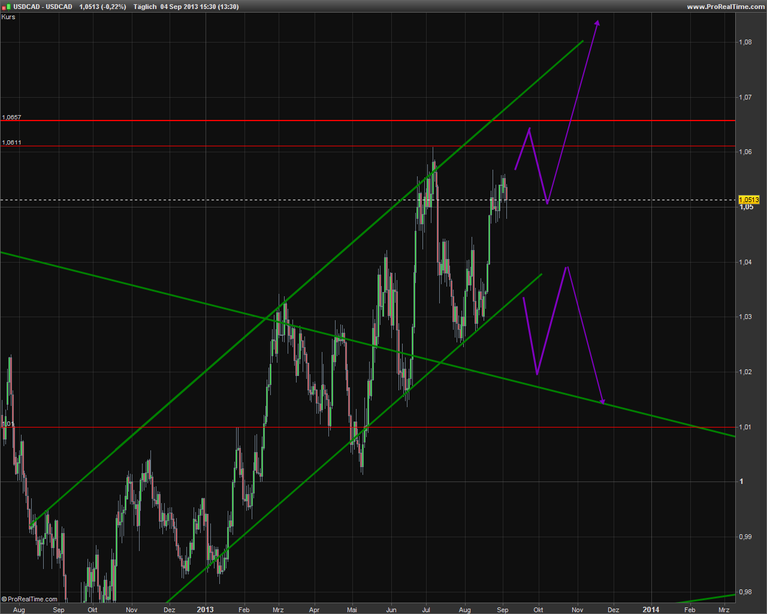The height and width of the screenshot is (614, 767).
Task: Click the Täglich timeframe label
Action: [145, 7]
